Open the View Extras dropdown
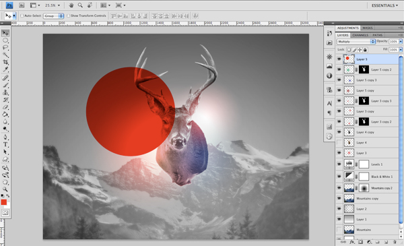This screenshot has width=404, height=246. point(35,5)
